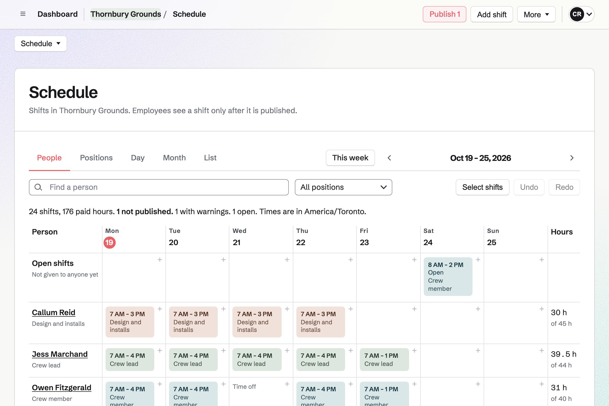609x406 pixels.
Task: Open the Saturday 8 AM open shift
Action: pyautogui.click(x=448, y=277)
